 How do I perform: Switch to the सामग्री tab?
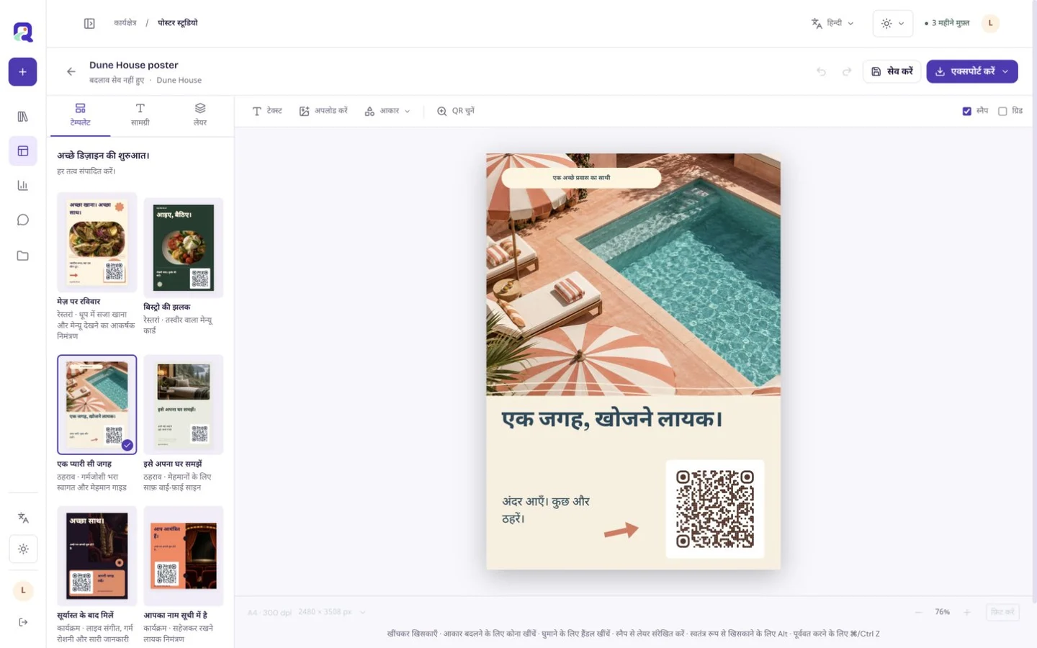[140, 114]
